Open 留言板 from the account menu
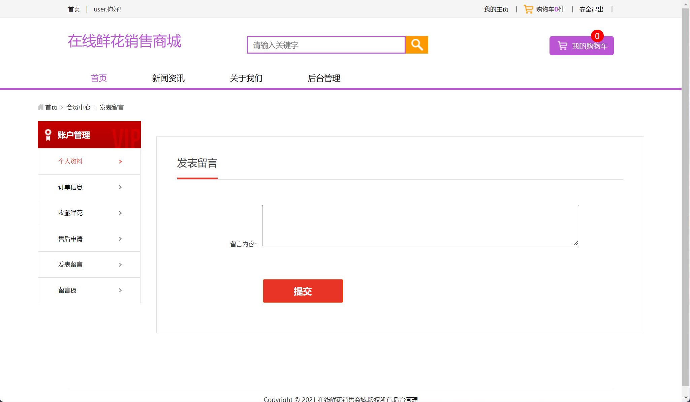This screenshot has height=402, width=690. coord(67,290)
